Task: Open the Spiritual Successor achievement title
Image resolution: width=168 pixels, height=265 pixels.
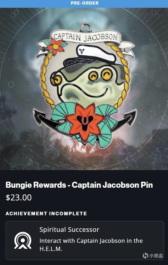Action: [x=69, y=229]
